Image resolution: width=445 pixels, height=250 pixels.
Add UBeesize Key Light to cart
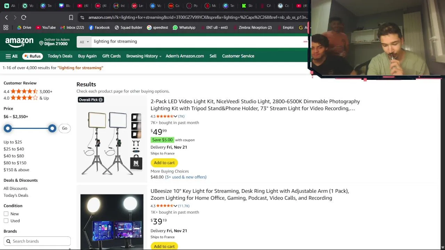164,246
